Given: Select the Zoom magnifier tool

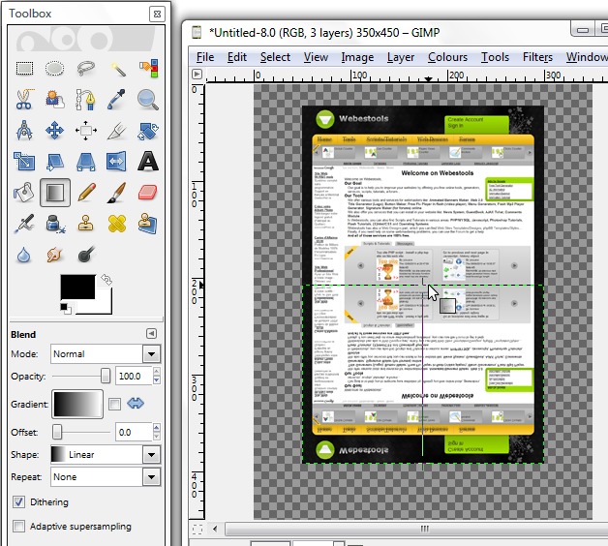Looking at the screenshot, I should (x=148, y=100).
